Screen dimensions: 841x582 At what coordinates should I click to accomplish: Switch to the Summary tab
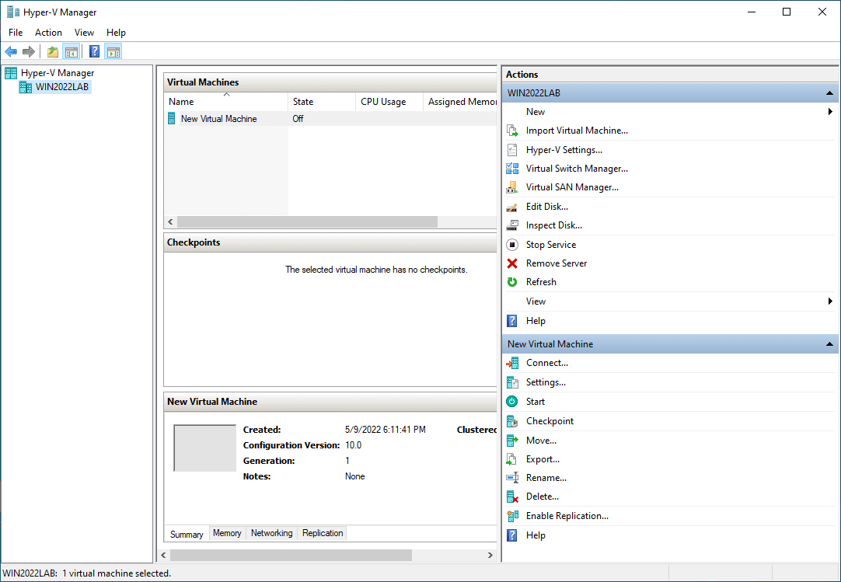(x=187, y=534)
